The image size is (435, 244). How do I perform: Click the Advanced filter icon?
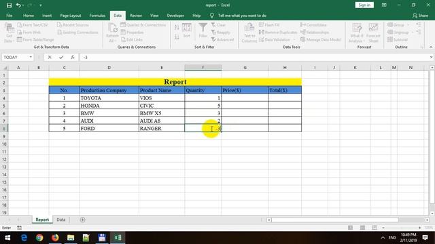213,39
